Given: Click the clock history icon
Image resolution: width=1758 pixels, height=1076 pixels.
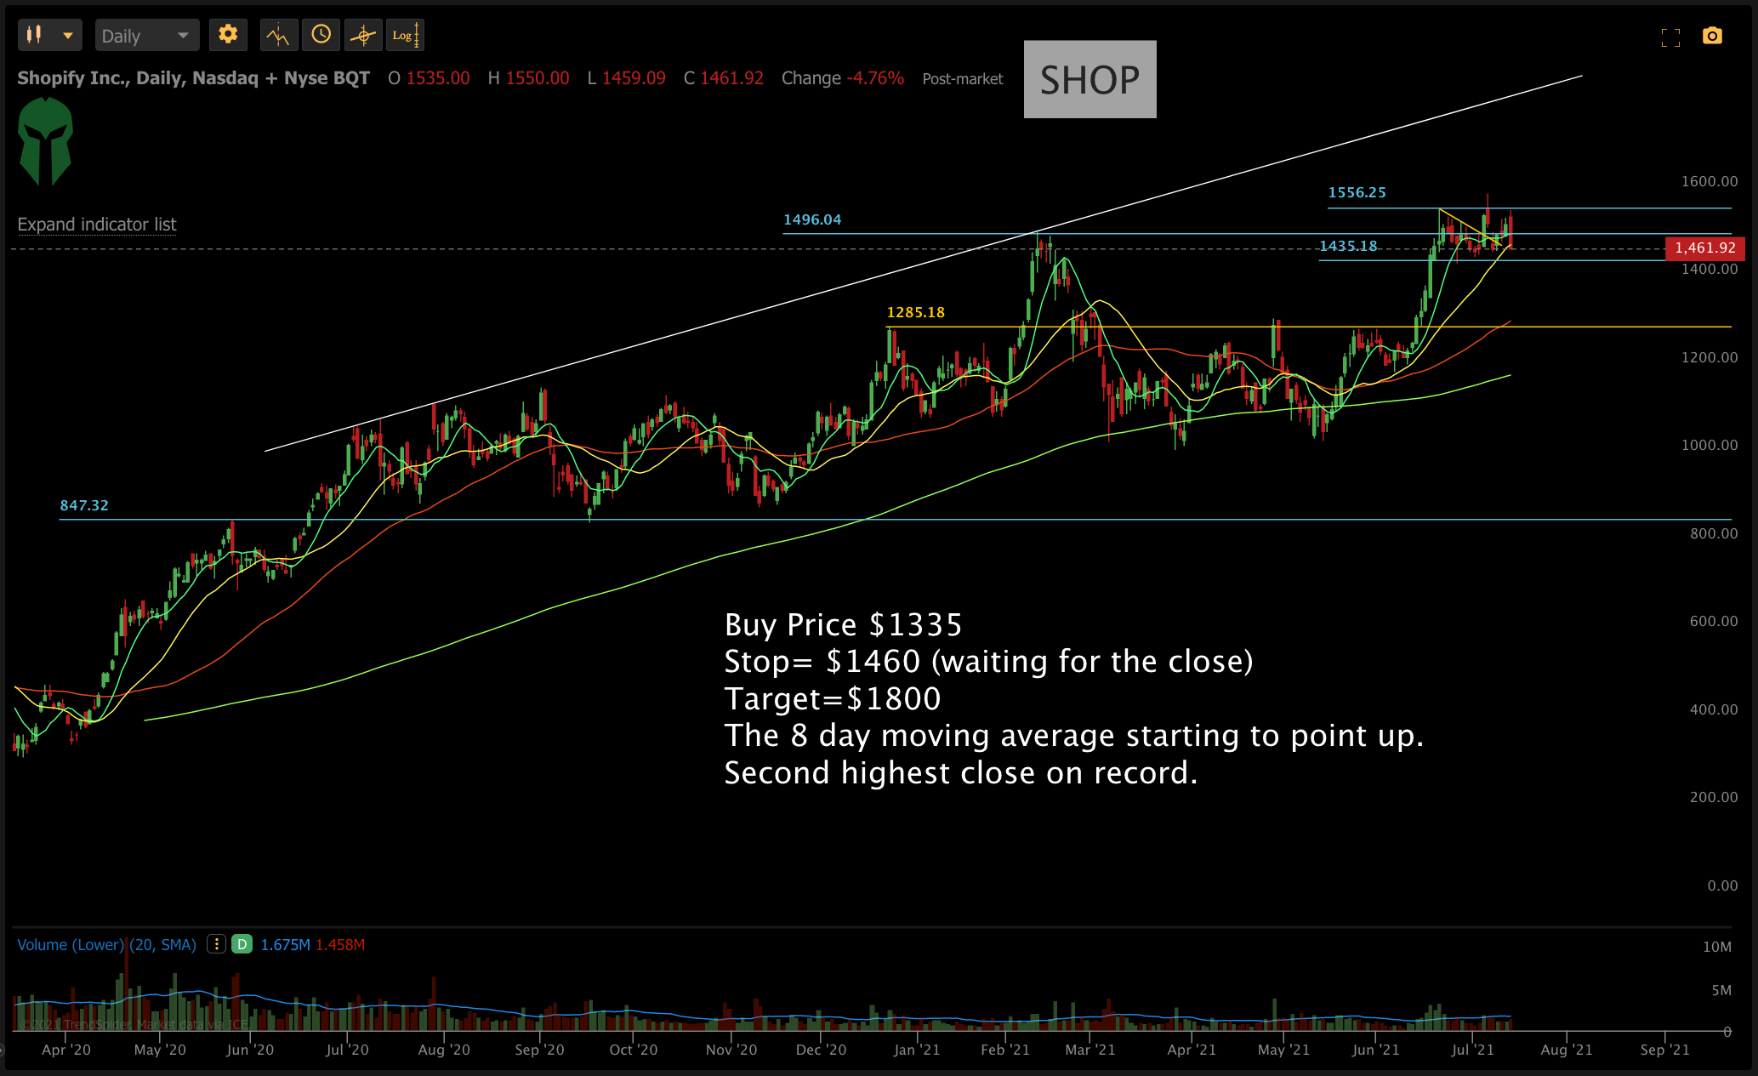Looking at the screenshot, I should click(321, 35).
